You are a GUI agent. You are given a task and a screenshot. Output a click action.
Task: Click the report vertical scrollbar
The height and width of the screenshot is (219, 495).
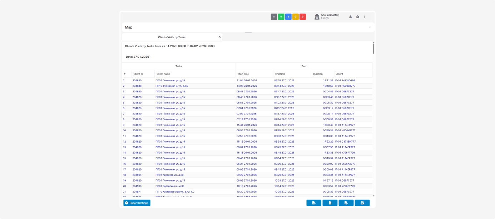373,48
